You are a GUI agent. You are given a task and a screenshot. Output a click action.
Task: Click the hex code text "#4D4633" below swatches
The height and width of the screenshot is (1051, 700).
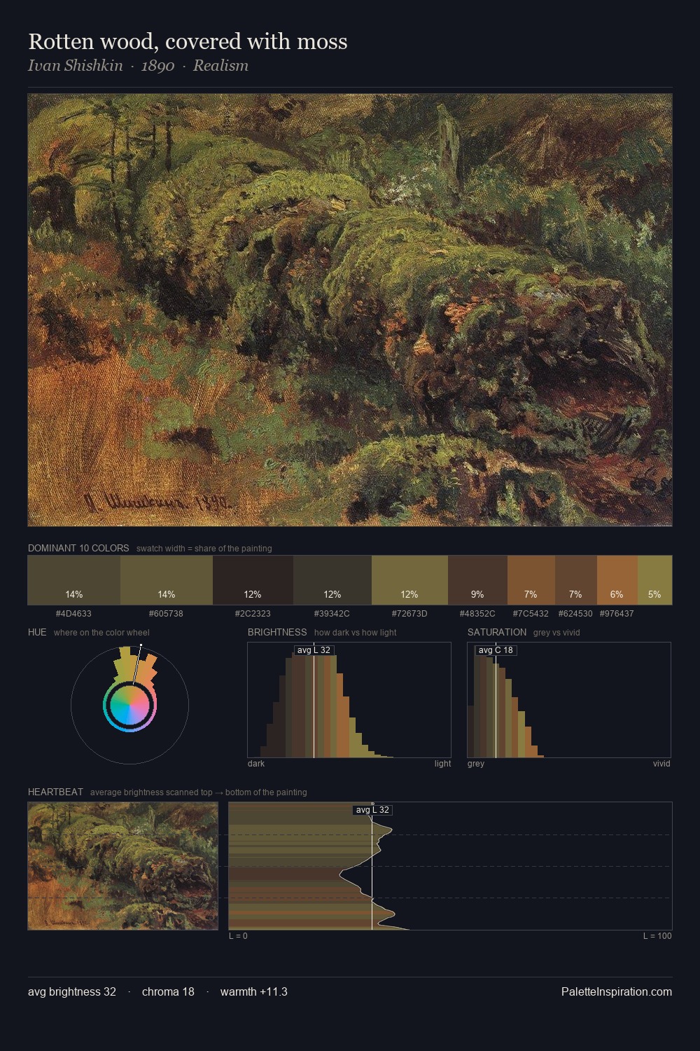(x=73, y=613)
